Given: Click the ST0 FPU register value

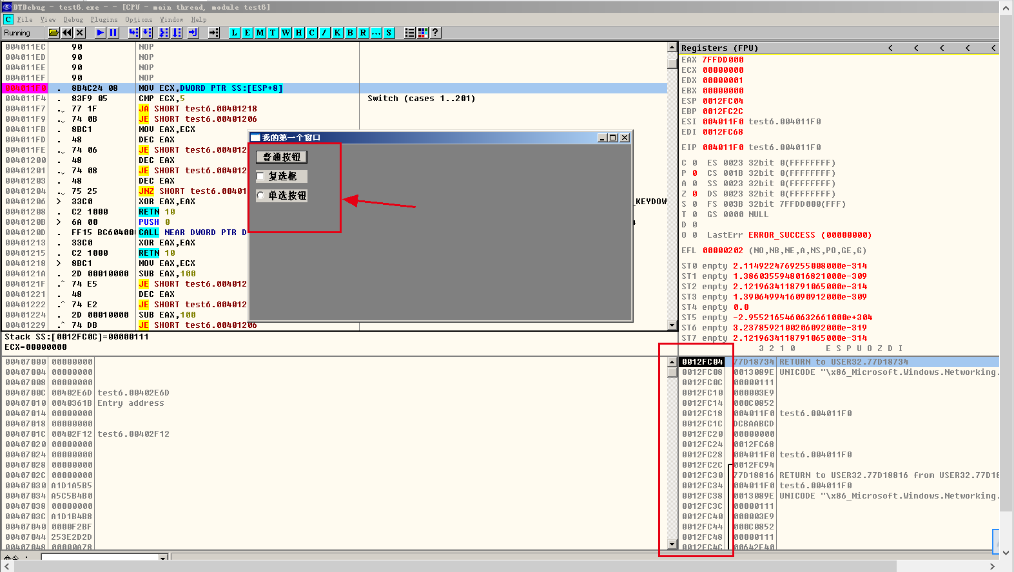Looking at the screenshot, I should pyautogui.click(x=800, y=266).
